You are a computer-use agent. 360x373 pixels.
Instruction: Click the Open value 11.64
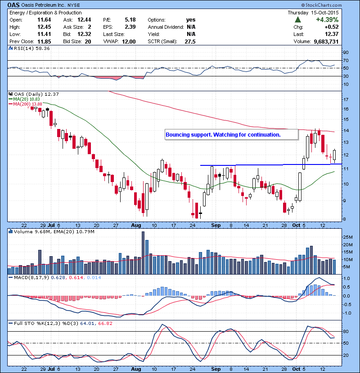click(x=44, y=20)
